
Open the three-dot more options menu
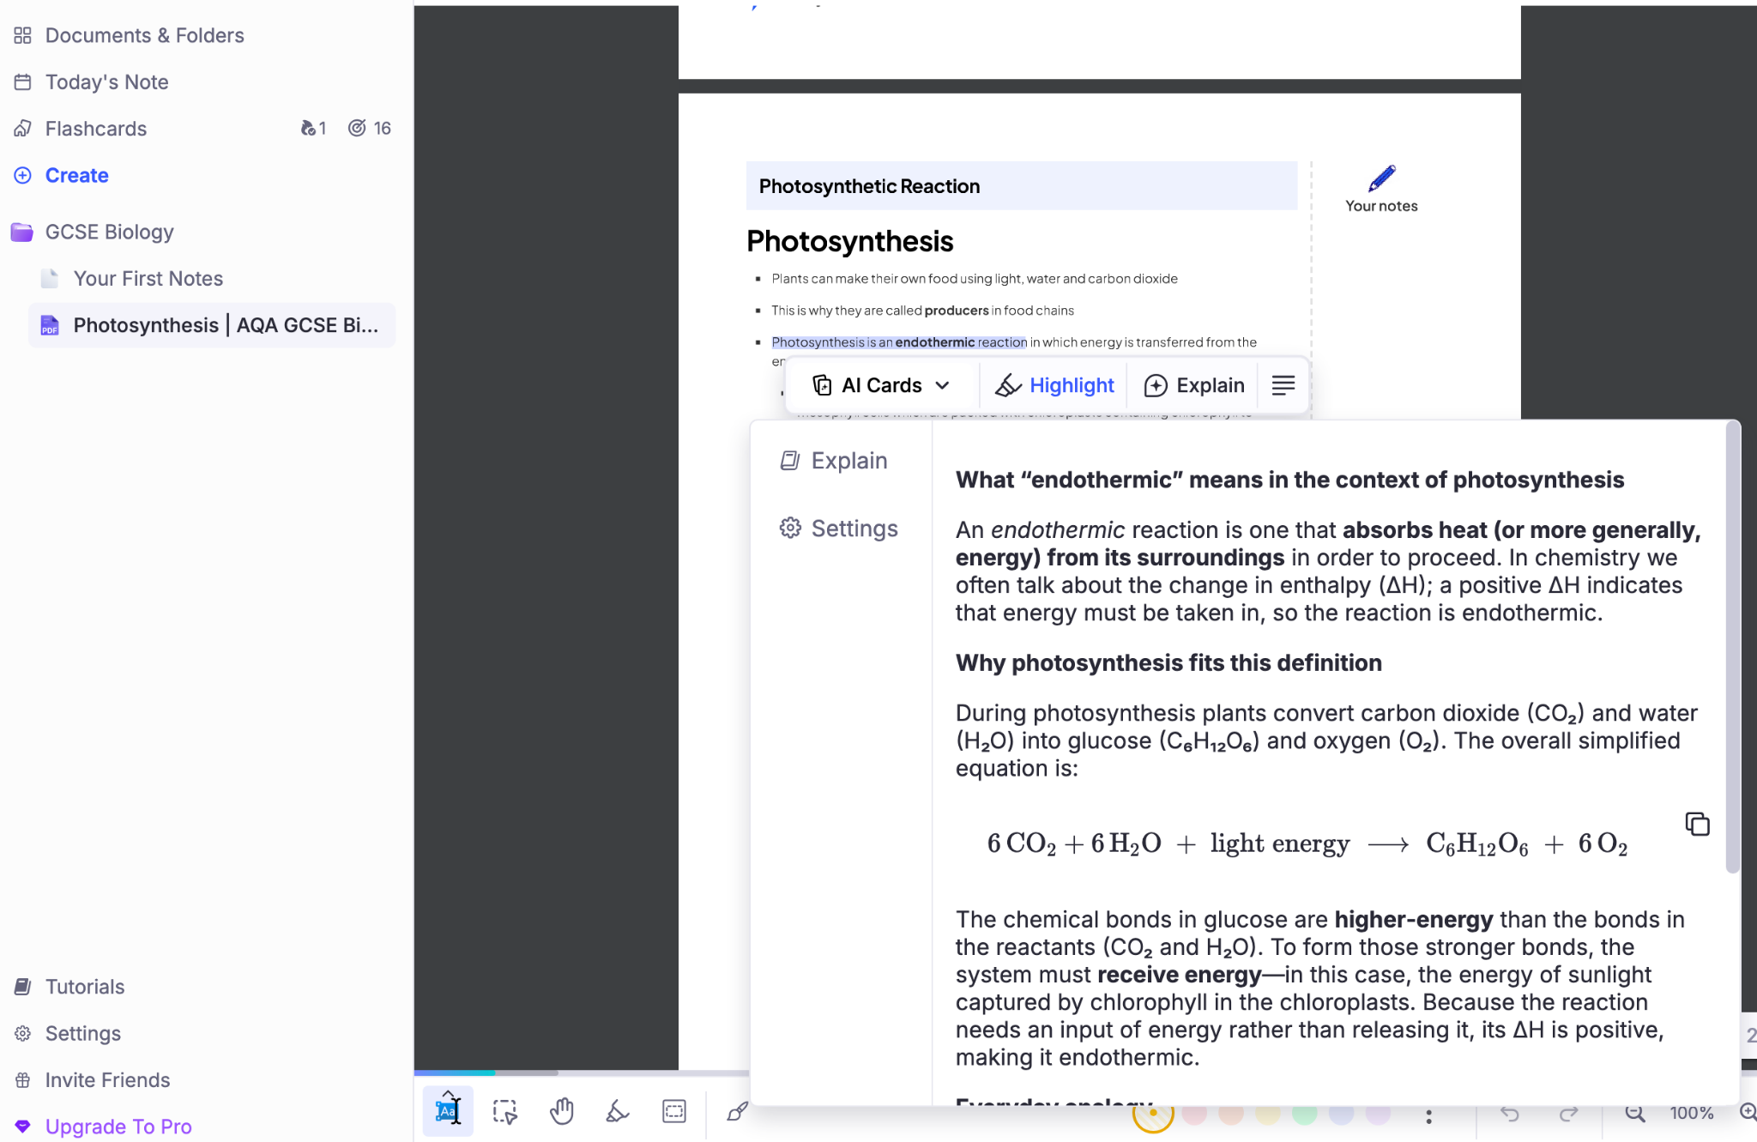pyautogui.click(x=1428, y=1116)
